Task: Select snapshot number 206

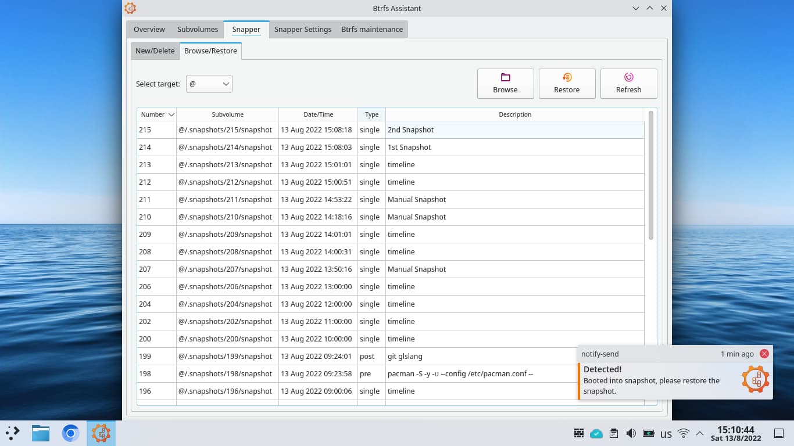Action: click(x=157, y=286)
